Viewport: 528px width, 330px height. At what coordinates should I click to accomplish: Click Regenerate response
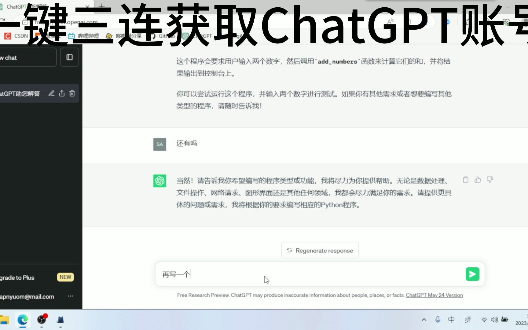[320, 250]
